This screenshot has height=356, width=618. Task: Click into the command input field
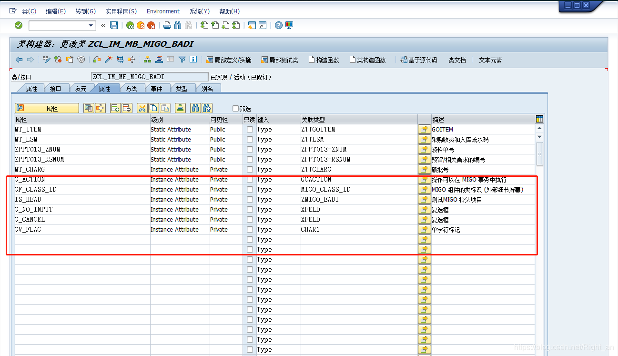[58, 25]
